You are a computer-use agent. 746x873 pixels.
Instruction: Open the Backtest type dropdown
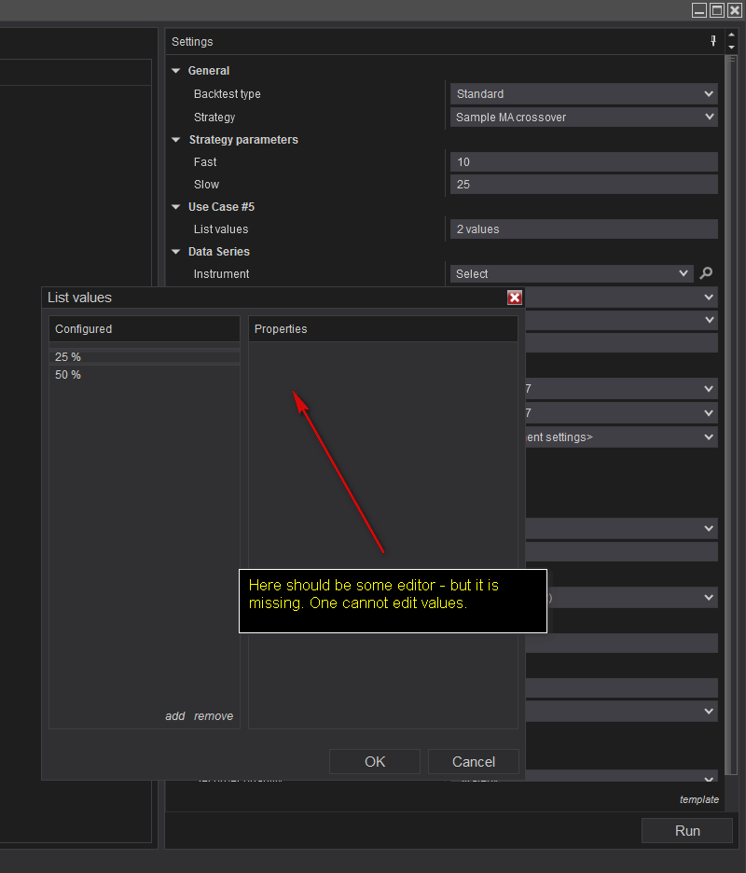click(x=584, y=94)
